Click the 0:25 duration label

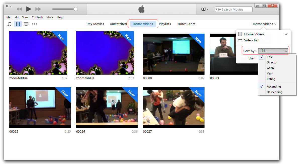68,132
